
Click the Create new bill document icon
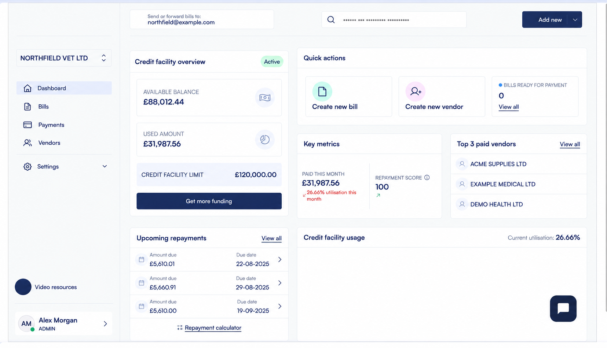point(322,91)
